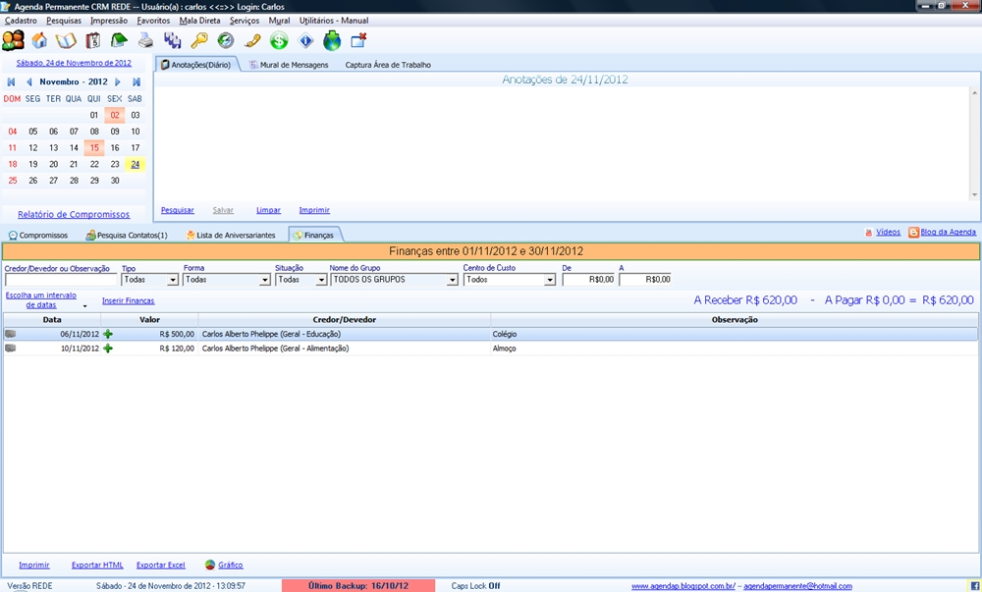
Task: Click Relatório de Compromissos link
Action: pyautogui.click(x=74, y=214)
